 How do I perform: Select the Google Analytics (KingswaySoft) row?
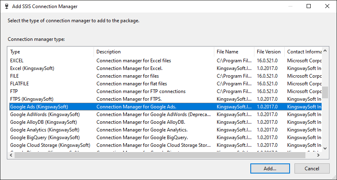(x=166, y=130)
